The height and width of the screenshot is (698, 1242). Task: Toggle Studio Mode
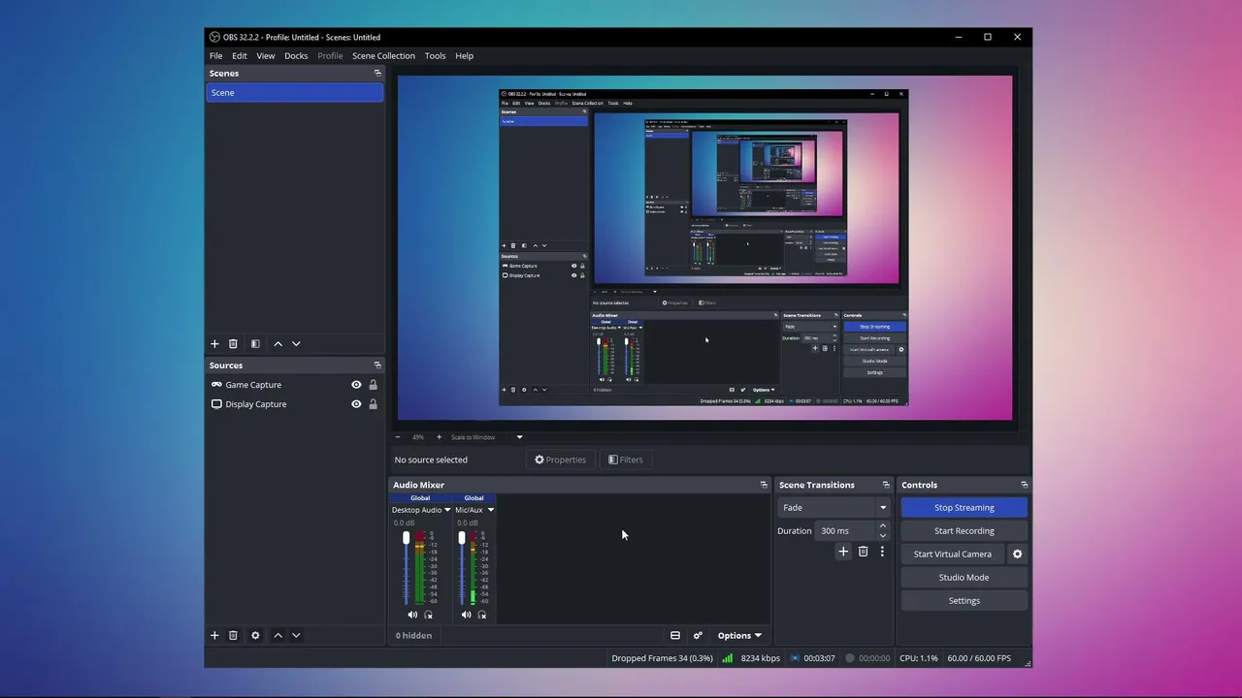(964, 578)
